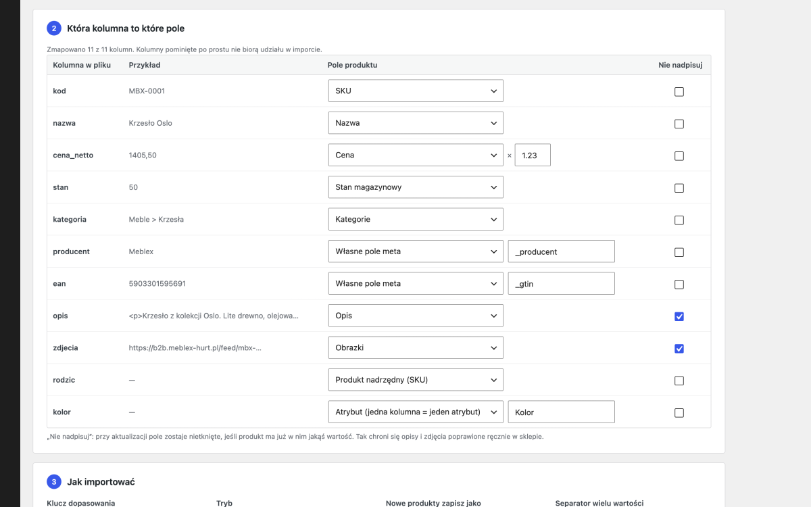Expand the Atrybut (jedna kolumna = jeden atrybut) dropdown
The image size is (811, 507).
[416, 412]
